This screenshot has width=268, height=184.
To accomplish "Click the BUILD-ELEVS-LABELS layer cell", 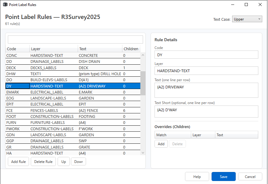I will coord(54,80).
